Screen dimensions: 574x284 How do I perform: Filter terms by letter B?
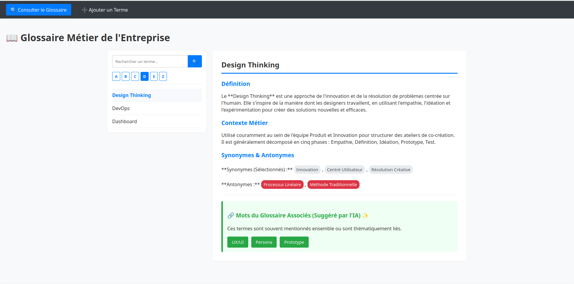pos(126,77)
